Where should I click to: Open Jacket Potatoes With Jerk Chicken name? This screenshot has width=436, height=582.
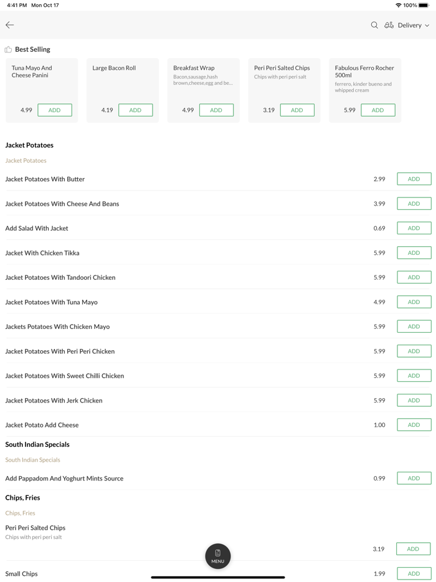(x=54, y=401)
